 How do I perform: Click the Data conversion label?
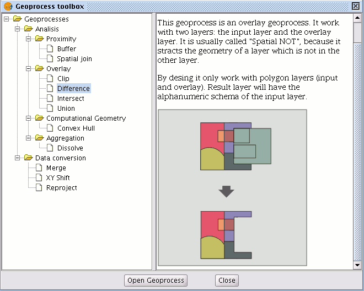point(60,158)
